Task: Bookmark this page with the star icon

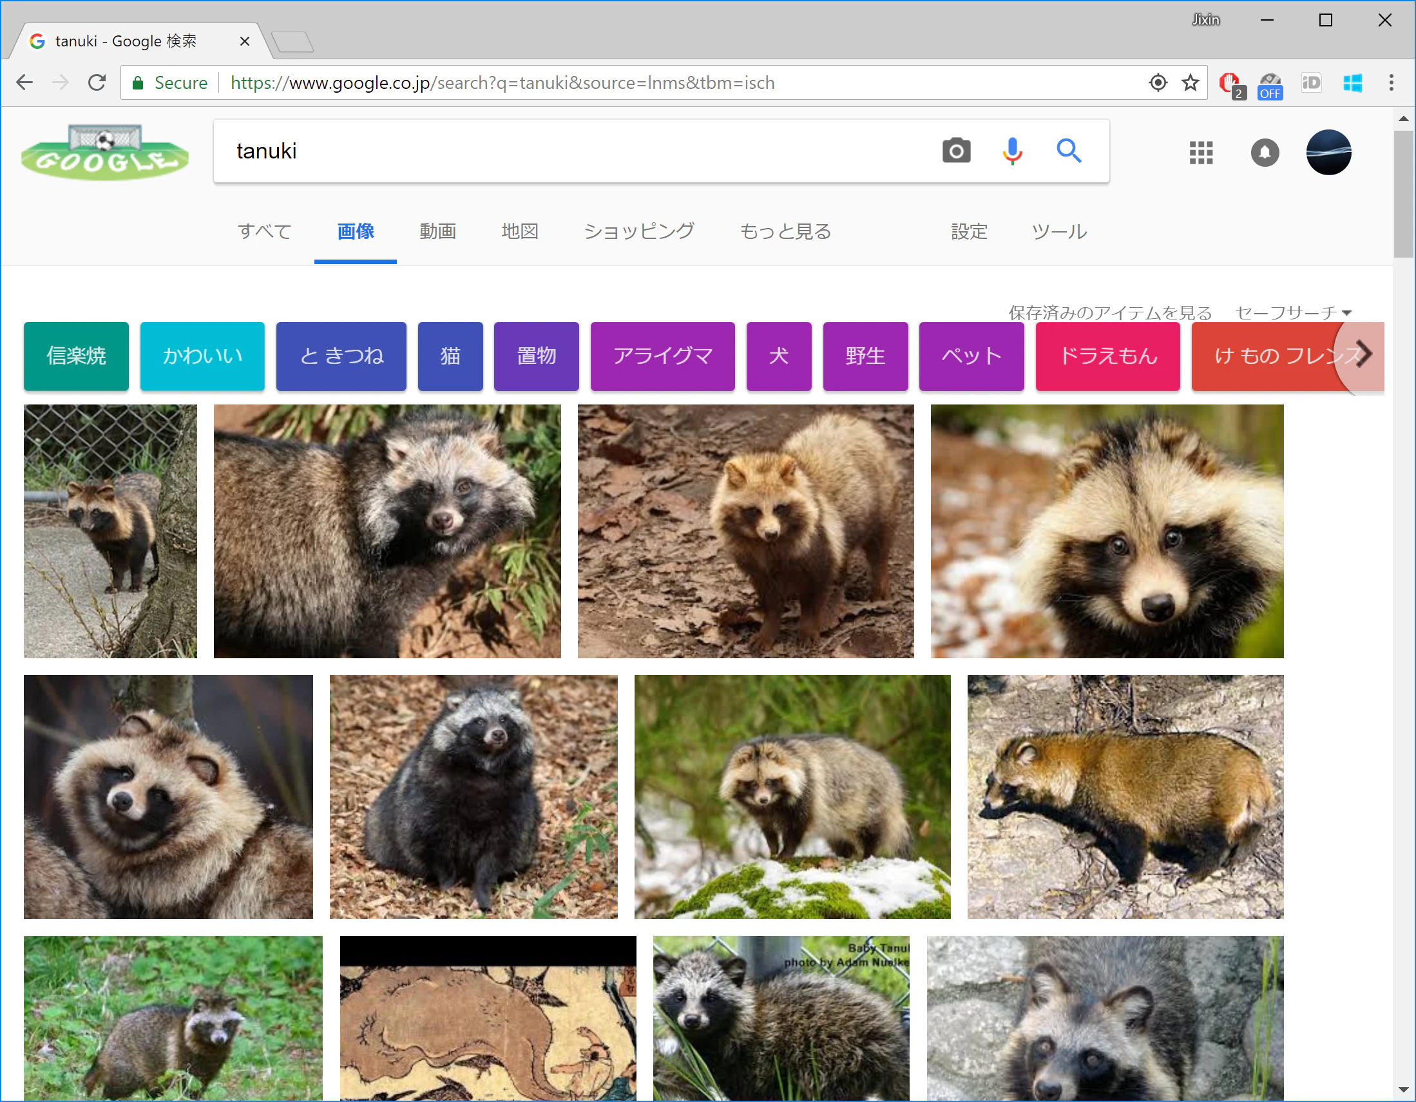Action: tap(1191, 82)
